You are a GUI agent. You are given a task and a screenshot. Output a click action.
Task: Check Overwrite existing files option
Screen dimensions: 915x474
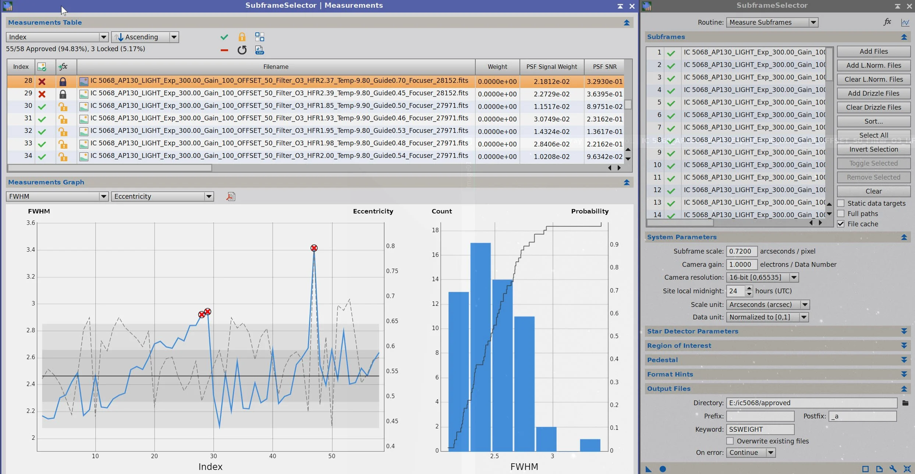[x=730, y=441]
